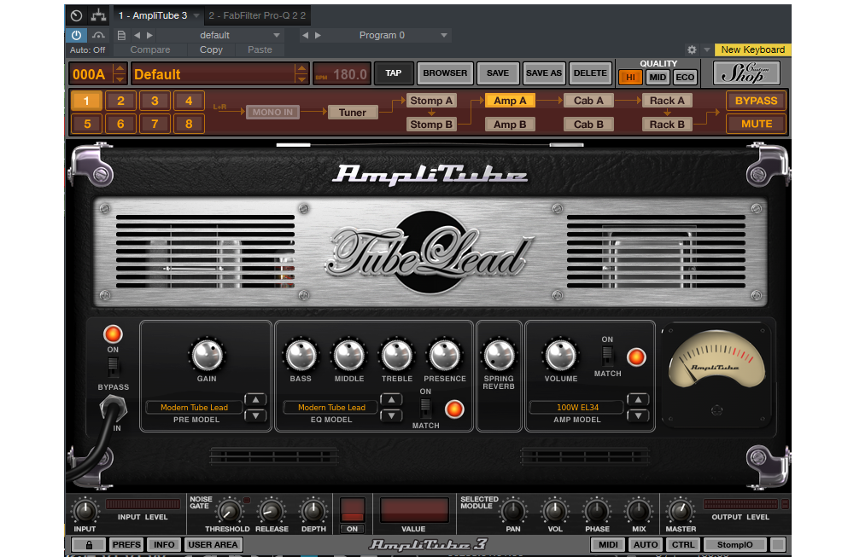Open the clock icon in the plugin header
The height and width of the screenshot is (557, 842).
click(76, 15)
